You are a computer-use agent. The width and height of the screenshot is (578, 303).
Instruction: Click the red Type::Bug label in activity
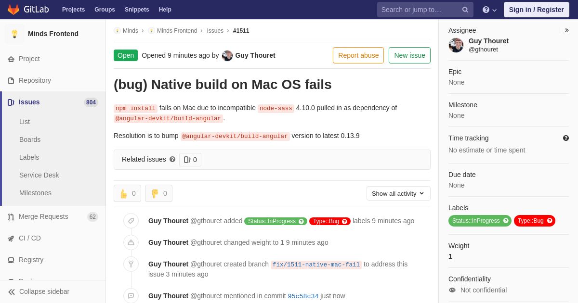330,221
